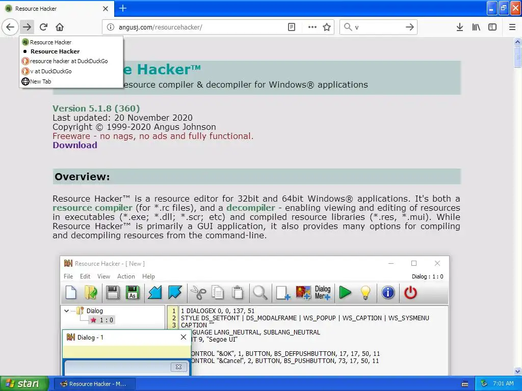
Task: Go to resource hacker at DuckDuckGo entry
Action: tap(71, 61)
